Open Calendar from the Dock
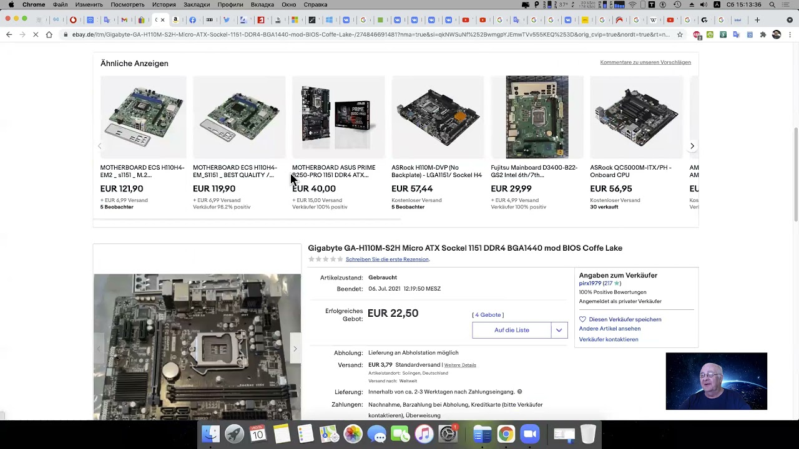Screen dimensions: 799x449 (258, 433)
